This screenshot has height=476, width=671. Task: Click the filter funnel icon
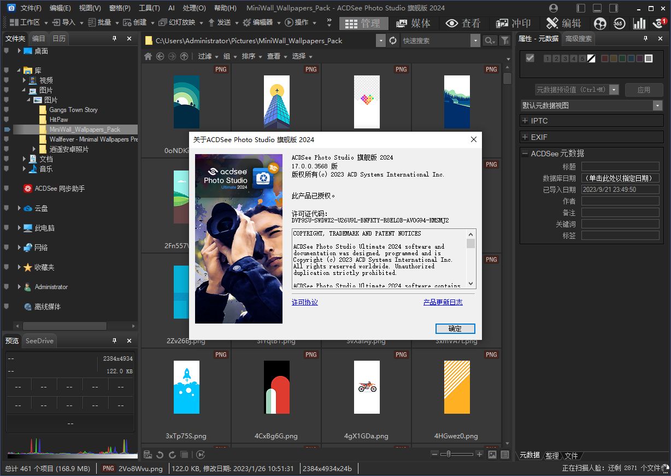point(505,40)
